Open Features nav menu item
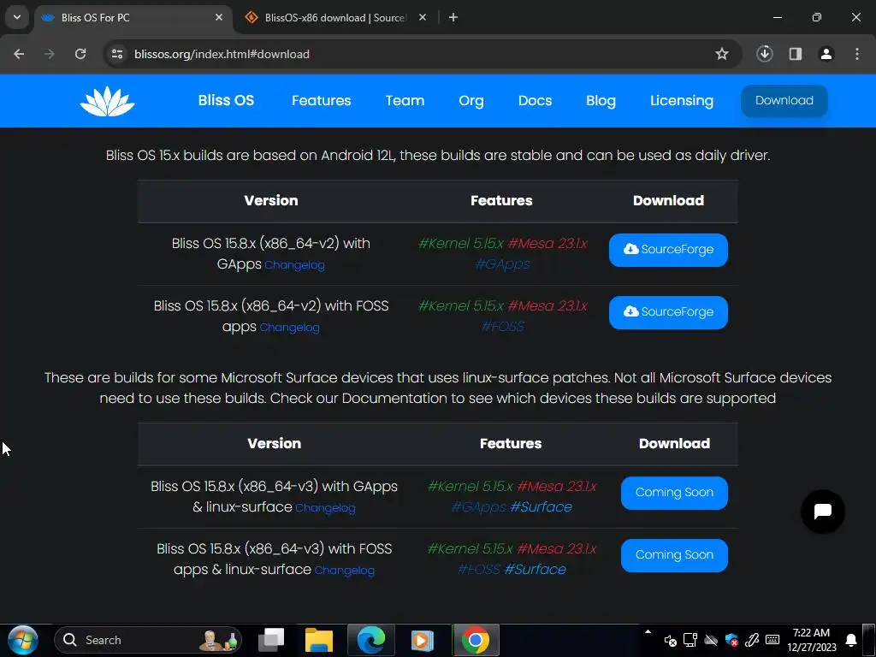 tap(322, 101)
